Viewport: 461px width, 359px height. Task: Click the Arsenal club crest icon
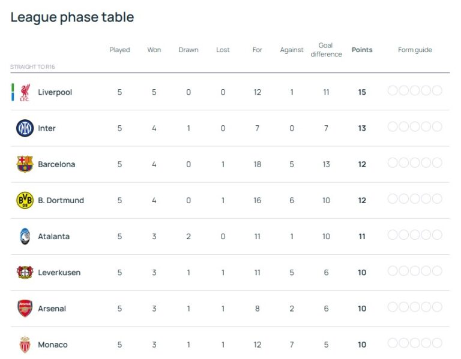(25, 308)
